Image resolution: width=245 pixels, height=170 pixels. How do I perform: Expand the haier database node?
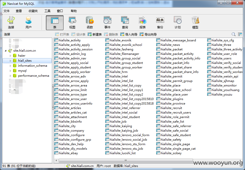pyautogui.click(x=10, y=56)
